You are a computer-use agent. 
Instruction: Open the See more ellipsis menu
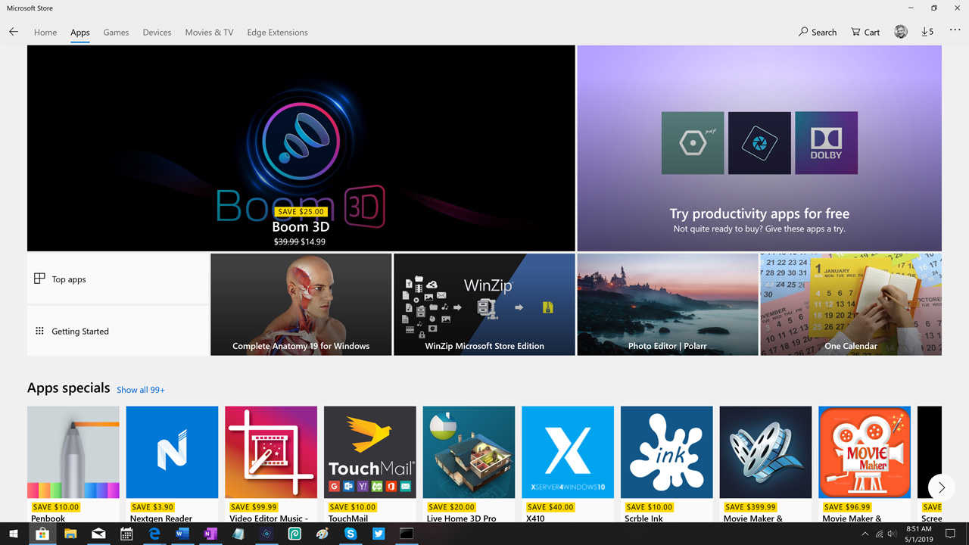pos(954,31)
